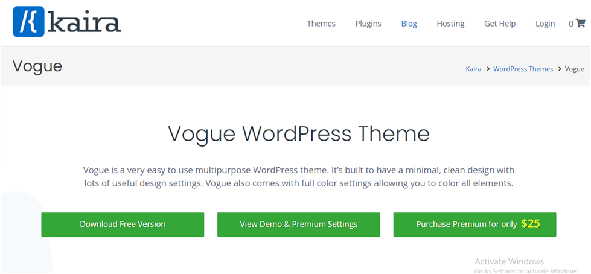The image size is (591, 274).
Task: Open the Themes menu item
Action: [321, 24]
